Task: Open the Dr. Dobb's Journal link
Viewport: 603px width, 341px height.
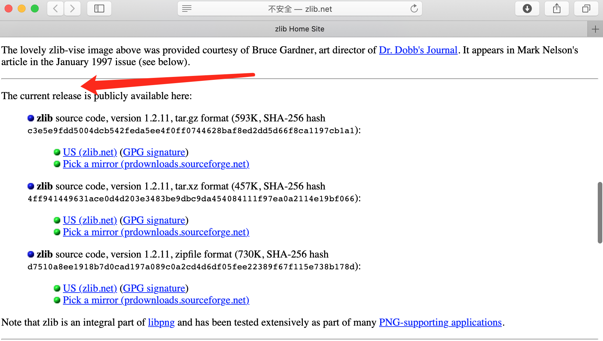Action: (x=418, y=50)
